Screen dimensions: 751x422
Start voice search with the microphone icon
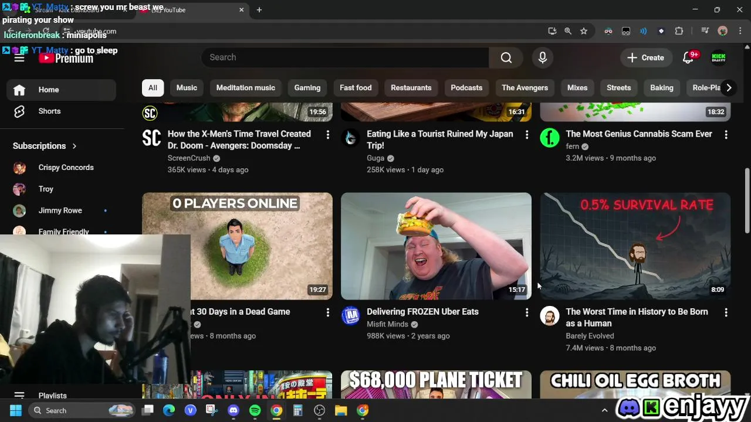click(543, 57)
